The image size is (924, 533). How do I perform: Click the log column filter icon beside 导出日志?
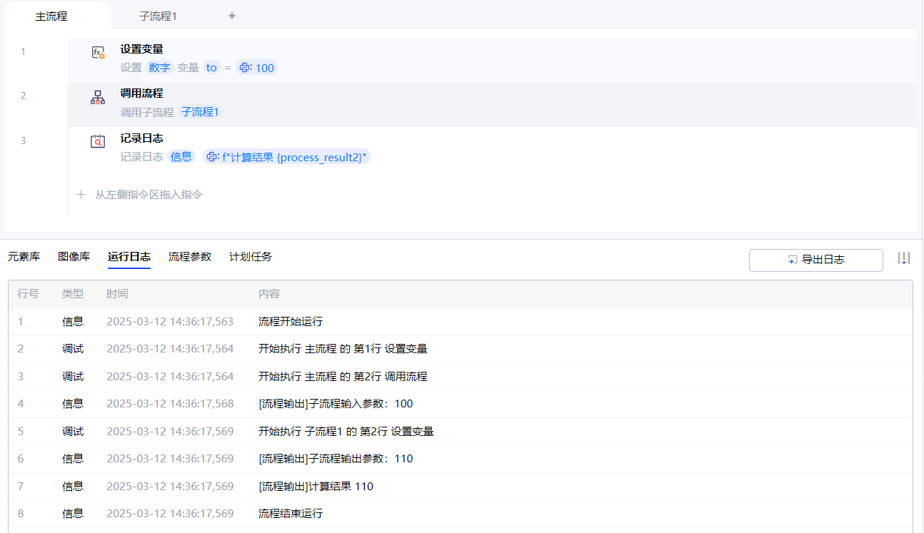904,258
